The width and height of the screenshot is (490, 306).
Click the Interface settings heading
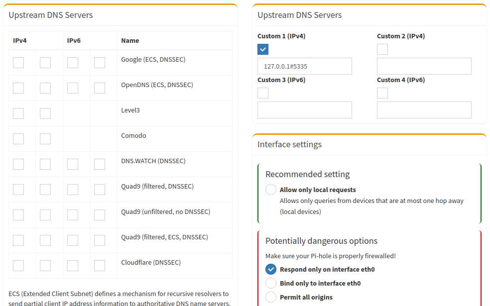point(289,145)
